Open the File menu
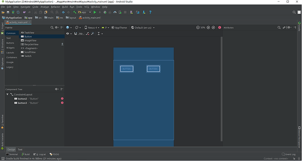302x161 pixels. point(3,7)
